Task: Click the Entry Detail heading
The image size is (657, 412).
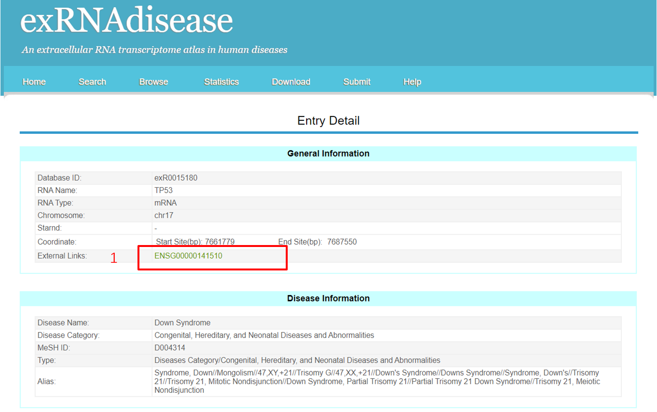Action: point(328,121)
